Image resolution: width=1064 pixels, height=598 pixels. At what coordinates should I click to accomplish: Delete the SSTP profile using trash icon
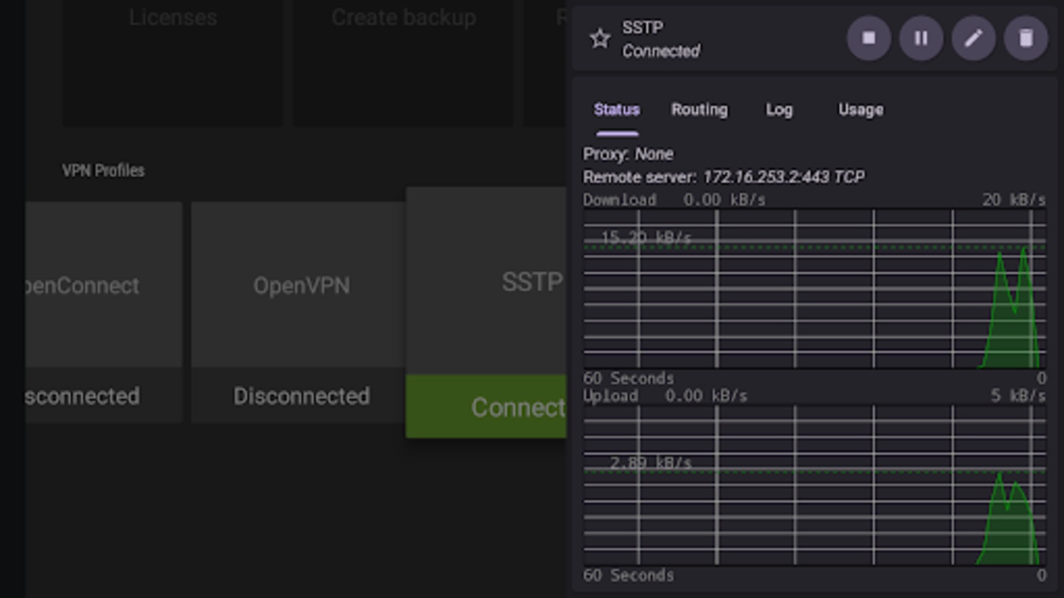point(1026,38)
